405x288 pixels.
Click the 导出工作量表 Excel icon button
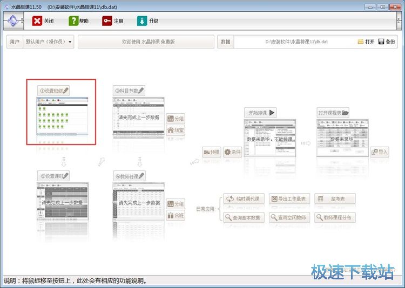point(289,198)
